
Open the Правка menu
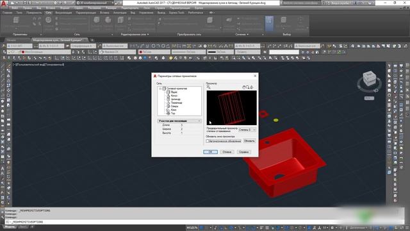tap(27, 8)
